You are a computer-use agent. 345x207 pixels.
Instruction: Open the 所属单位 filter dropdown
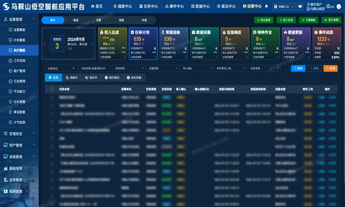[x=61, y=69]
